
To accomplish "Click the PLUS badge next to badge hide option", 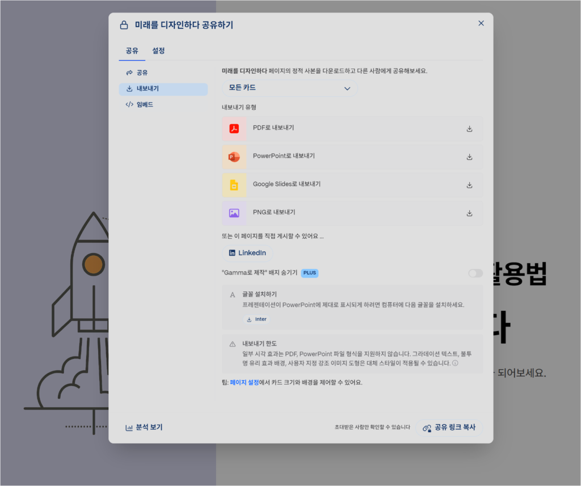I will (x=309, y=273).
